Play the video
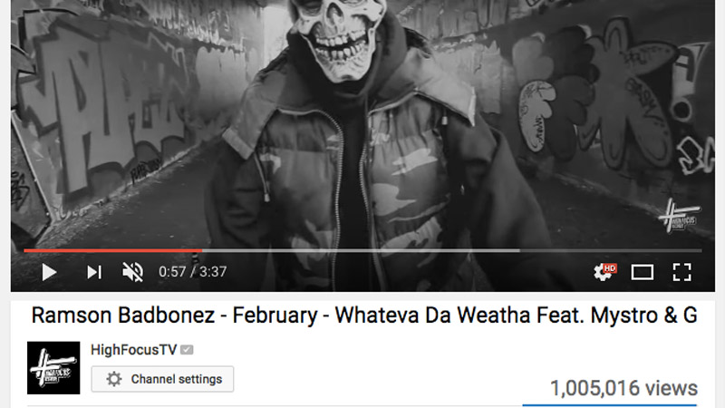The image size is (725, 408). 49,272
